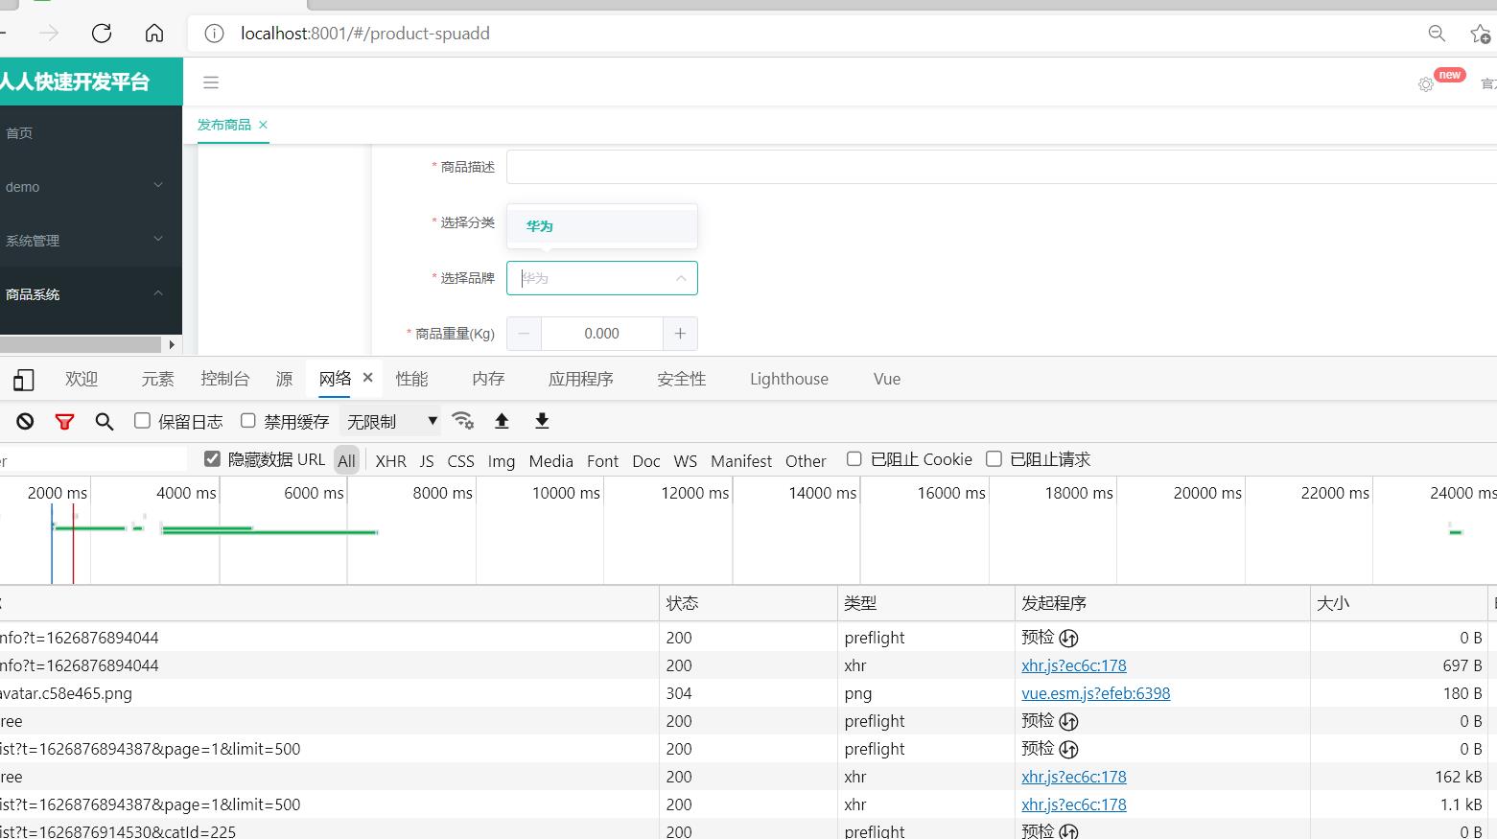The image size is (1497, 839).
Task: Decrease product weight with minus button
Action: click(524, 334)
